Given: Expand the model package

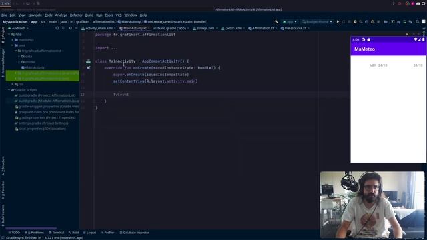Looking at the screenshot, I should point(19,62).
